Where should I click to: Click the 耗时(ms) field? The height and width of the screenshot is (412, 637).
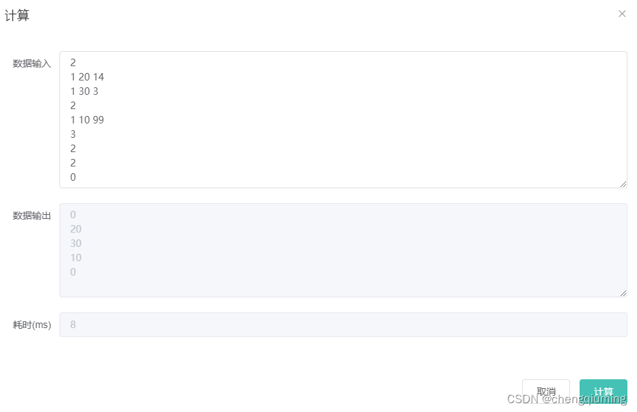click(x=343, y=325)
